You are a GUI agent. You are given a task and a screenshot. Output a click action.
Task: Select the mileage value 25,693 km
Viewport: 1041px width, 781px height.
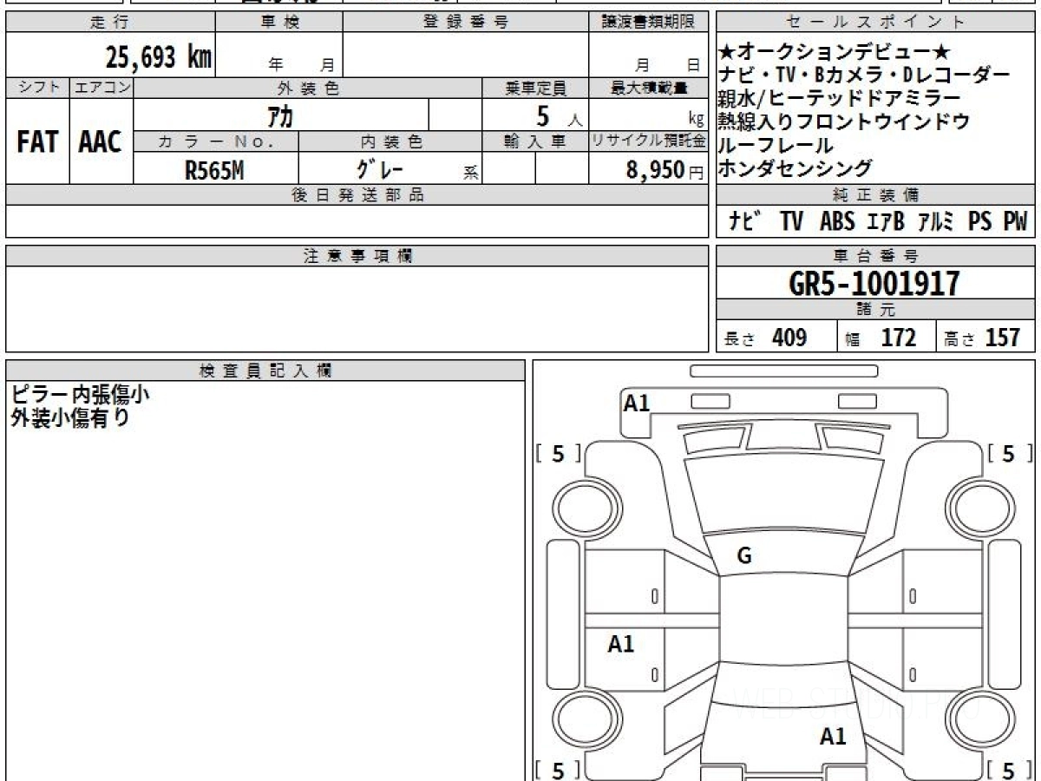158,57
